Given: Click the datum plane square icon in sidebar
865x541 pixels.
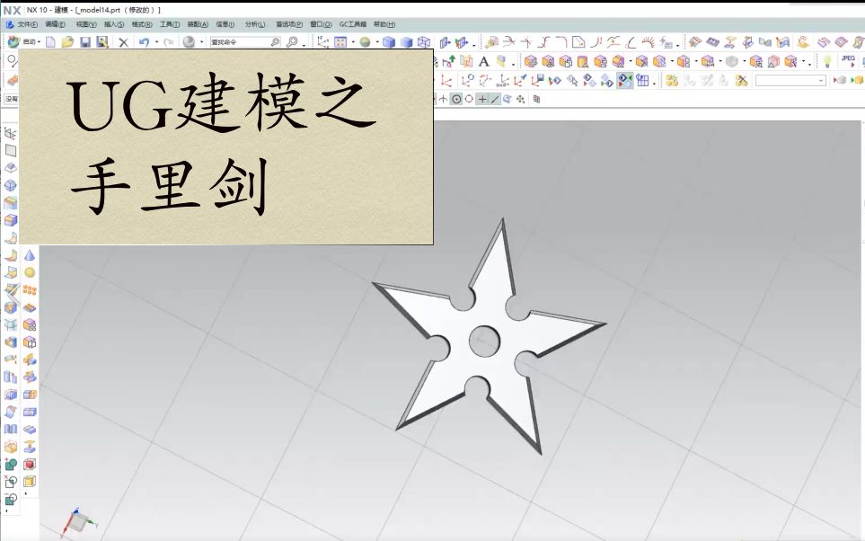Looking at the screenshot, I should coord(10,150).
